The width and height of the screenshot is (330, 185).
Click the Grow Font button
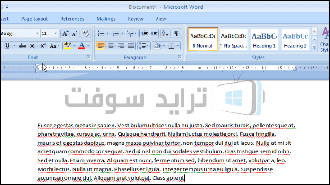click(65, 34)
